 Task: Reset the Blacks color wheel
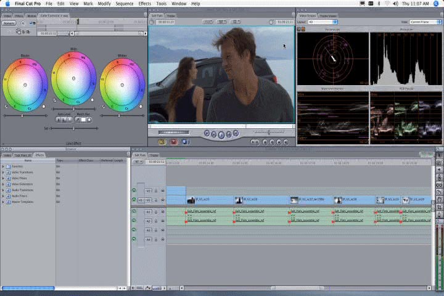coord(44,107)
